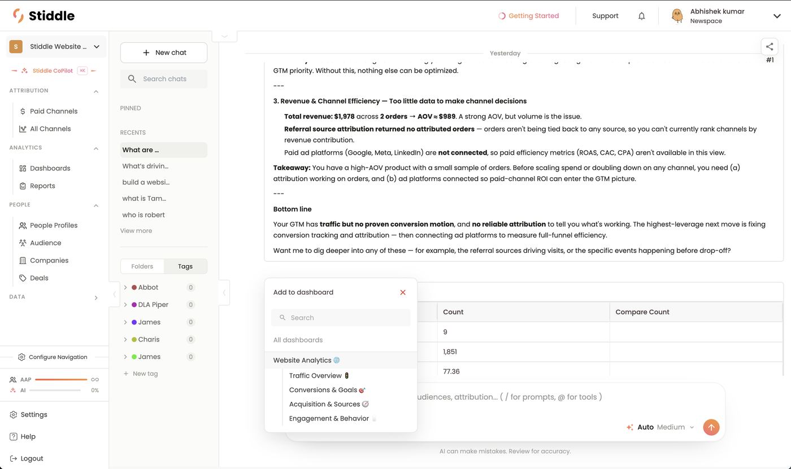Expand the Abbot tag
This screenshot has width=791, height=469.
[x=125, y=287]
